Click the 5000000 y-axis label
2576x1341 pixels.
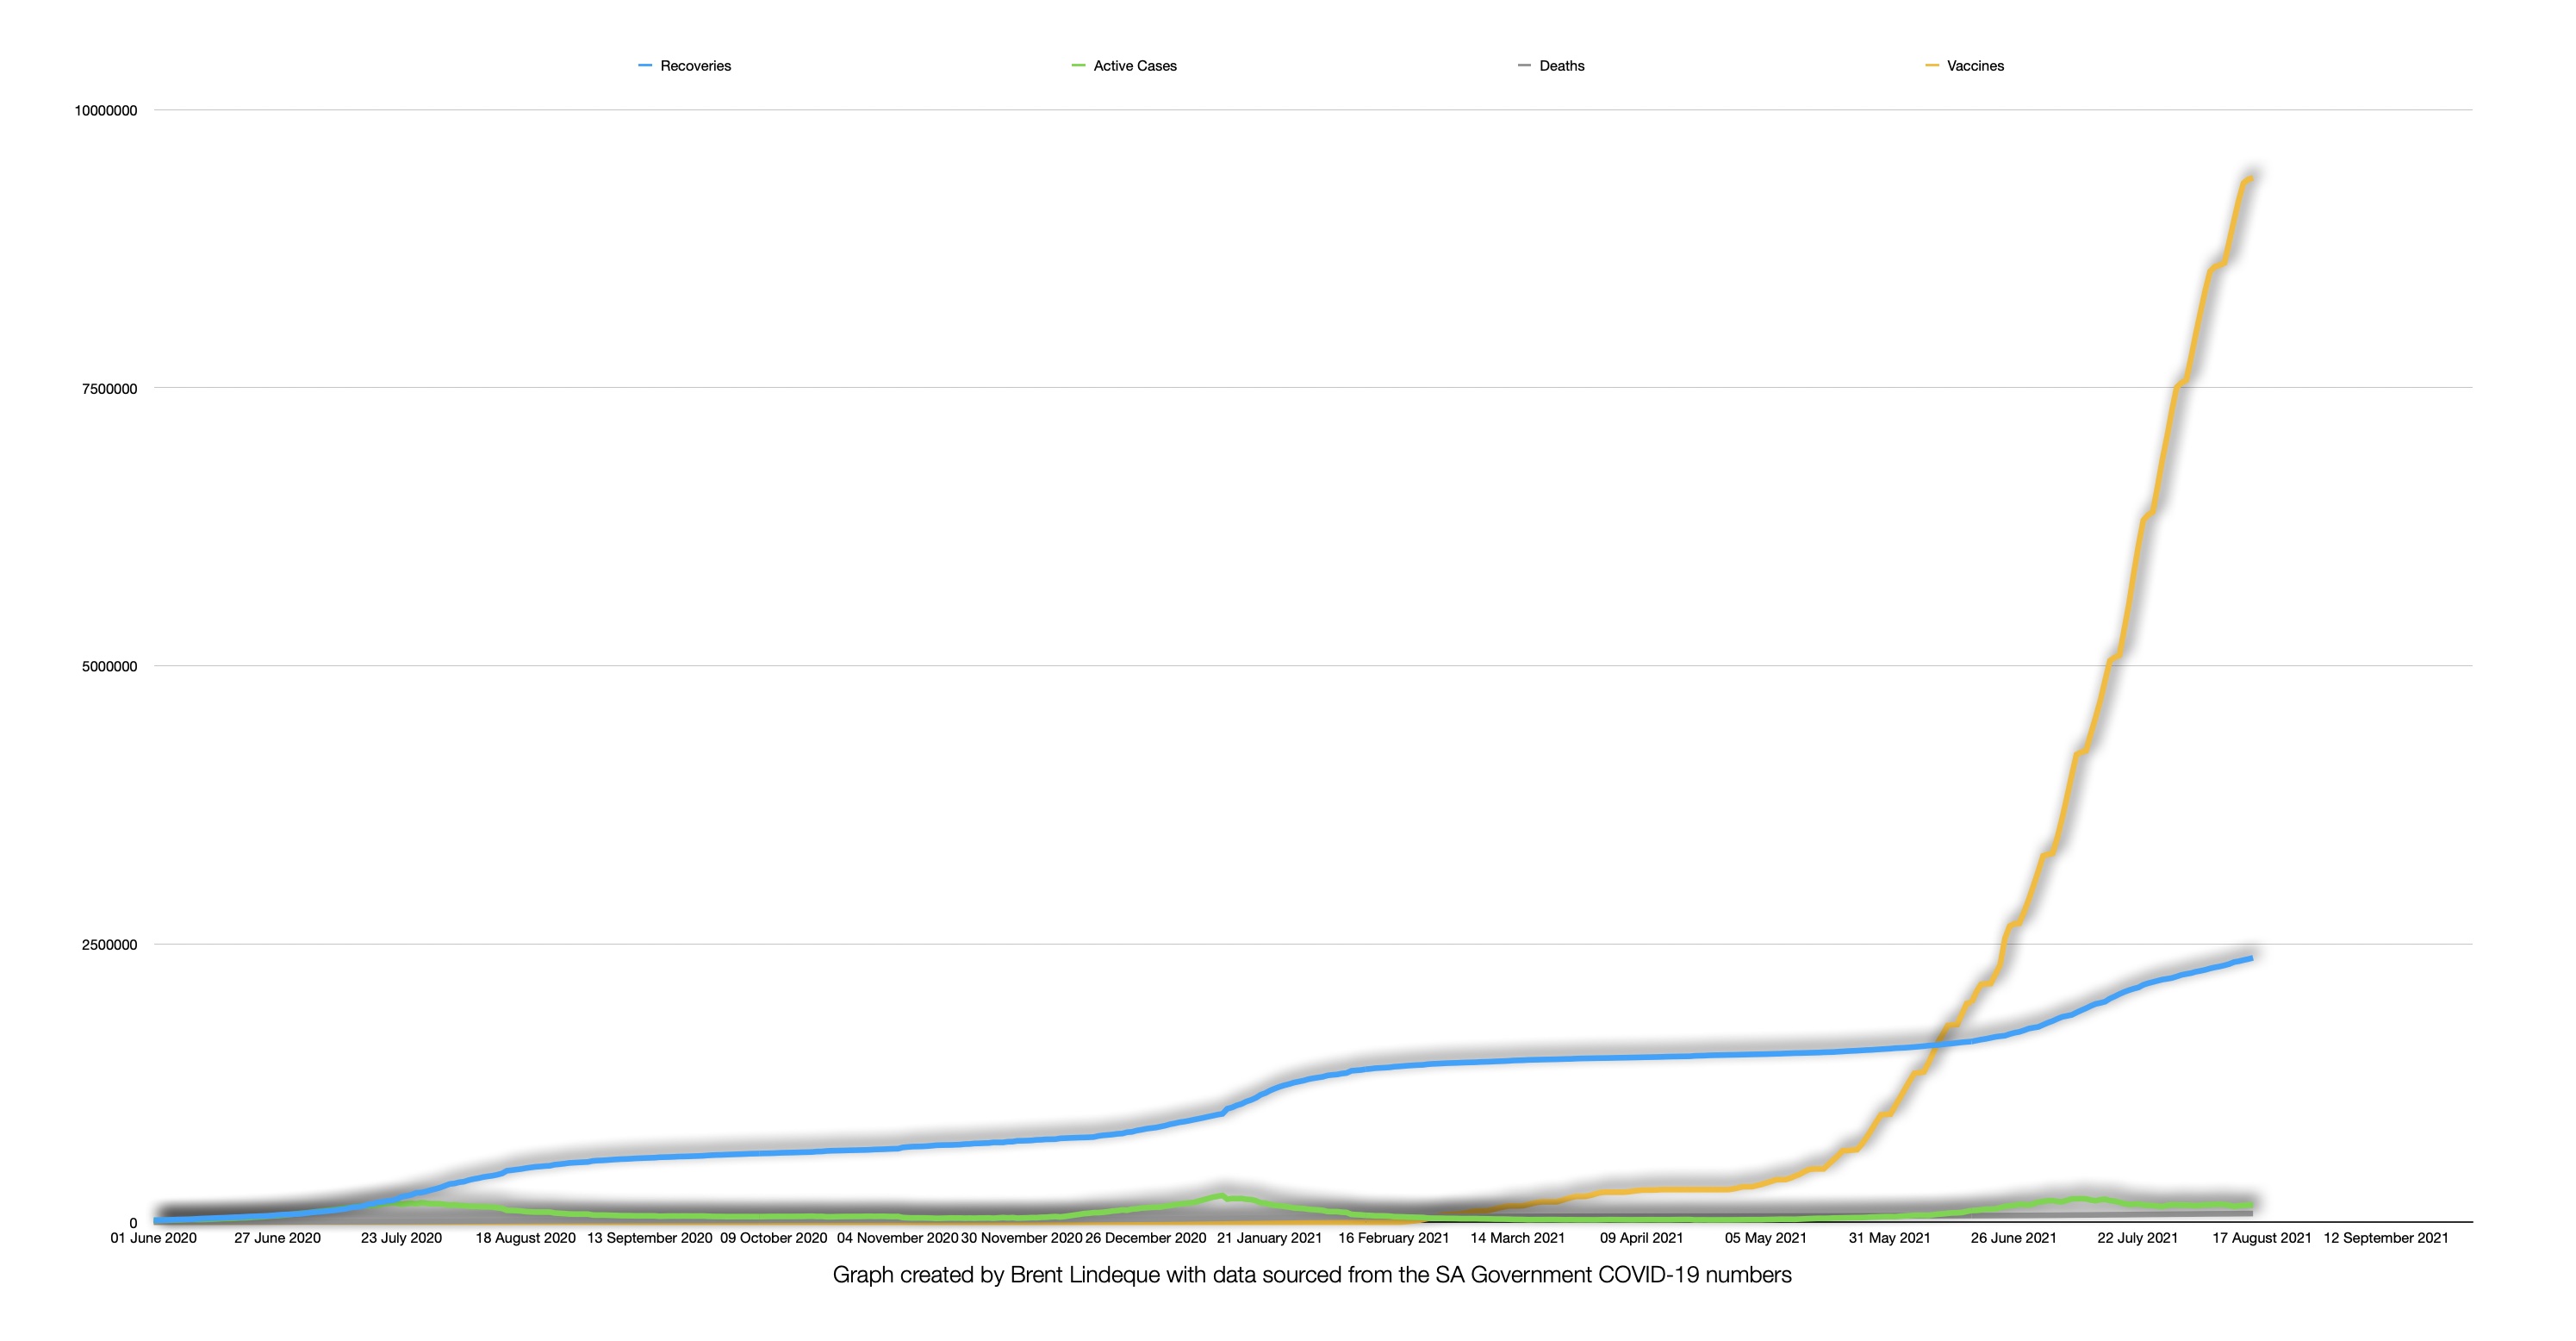(109, 667)
